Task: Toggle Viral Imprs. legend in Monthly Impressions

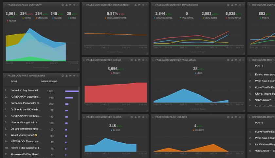Action: point(210,18)
